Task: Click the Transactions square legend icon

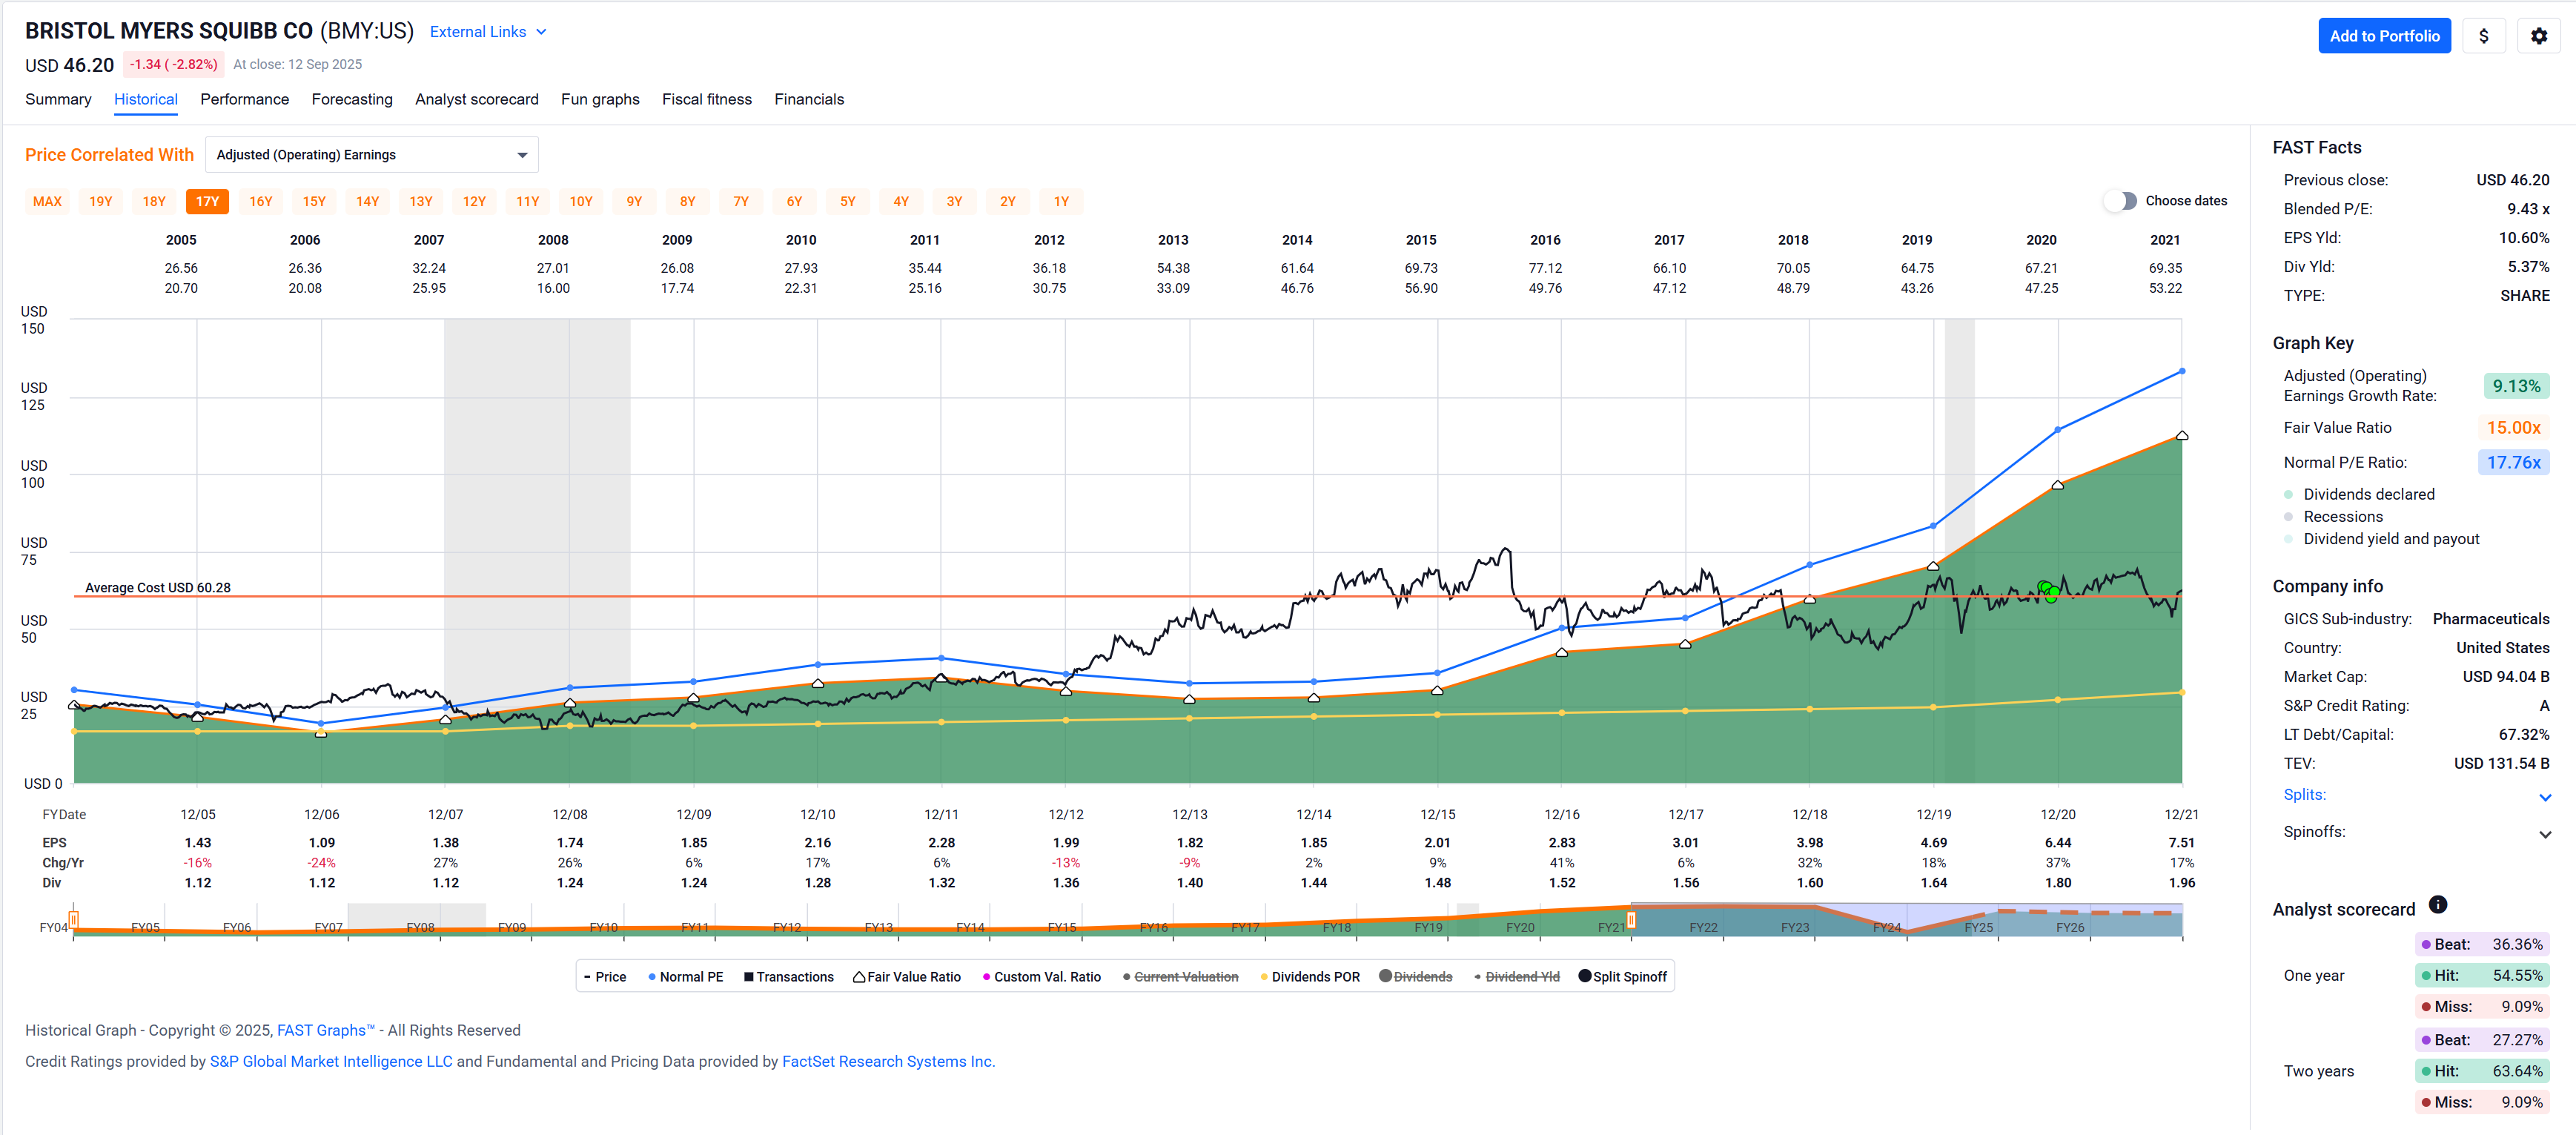Action: [748, 977]
